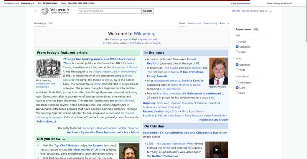Click the By email link
307x159 pixels.
point(87,132)
